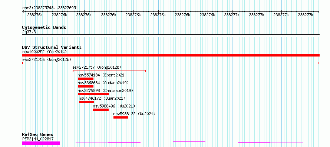Click the right arrow end of the ruler
Screen dimensions: 330x147
click(319, 12)
